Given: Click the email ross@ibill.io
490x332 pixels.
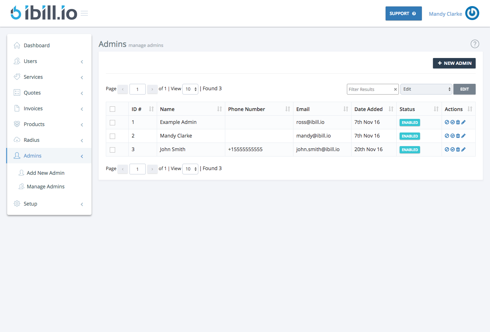Looking at the screenshot, I should [310, 122].
